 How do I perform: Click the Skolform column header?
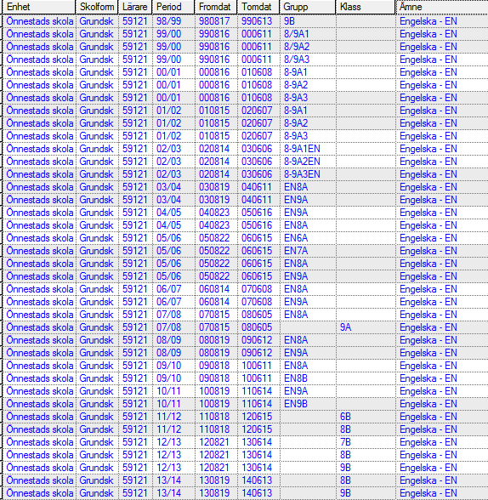pyautogui.click(x=97, y=7)
